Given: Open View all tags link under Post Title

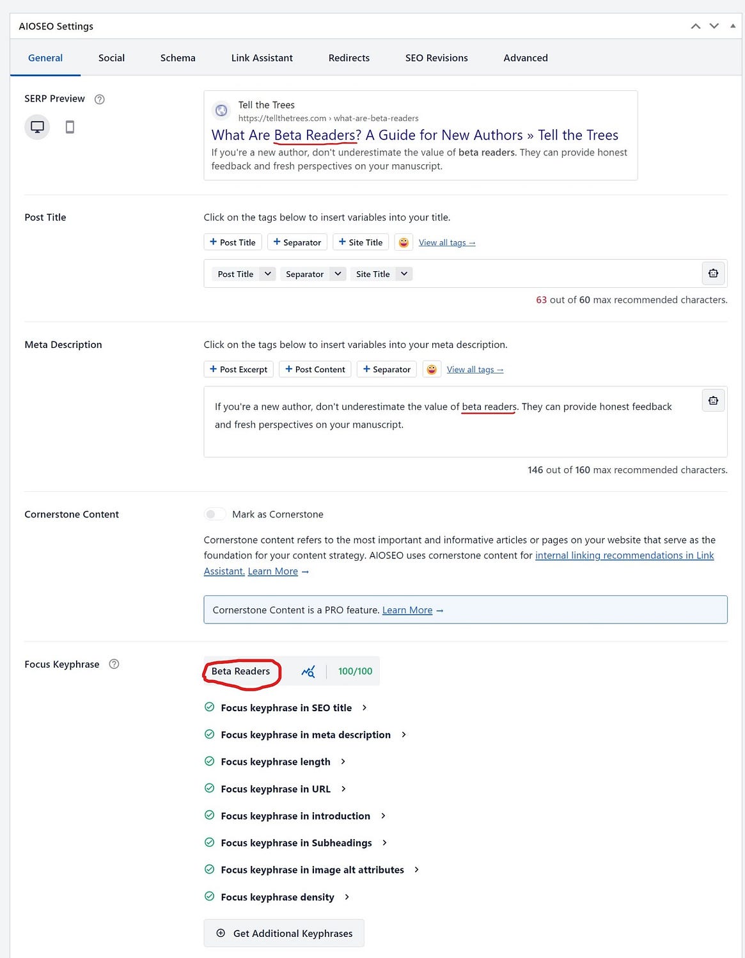Looking at the screenshot, I should pyautogui.click(x=447, y=242).
